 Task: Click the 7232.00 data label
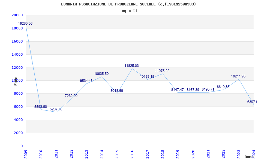click(x=71, y=96)
